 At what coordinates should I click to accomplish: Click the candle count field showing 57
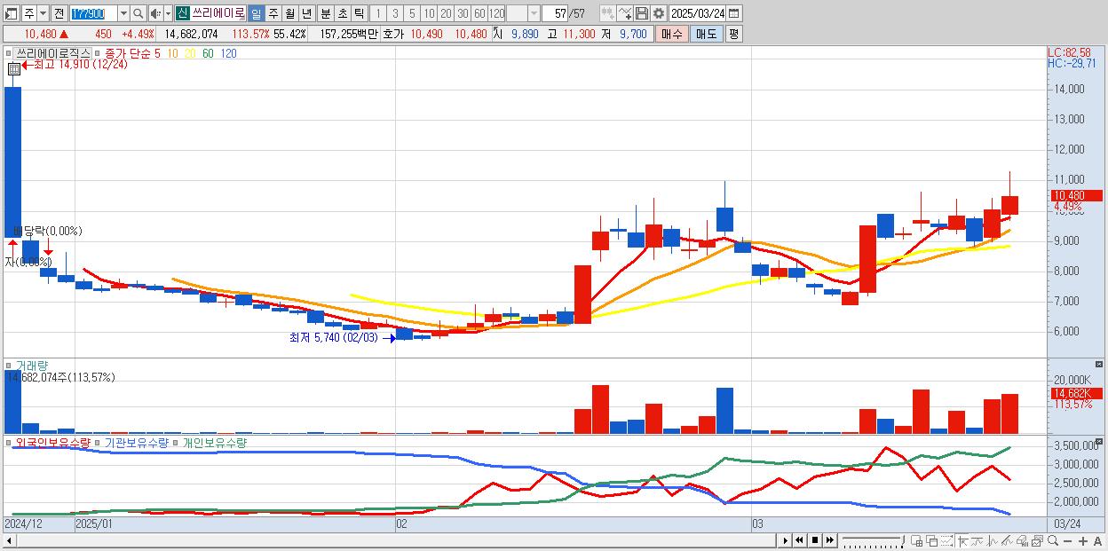555,13
